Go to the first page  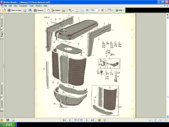[x=64, y=120]
